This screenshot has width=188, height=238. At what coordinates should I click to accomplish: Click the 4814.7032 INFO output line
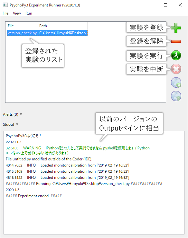click(67, 165)
